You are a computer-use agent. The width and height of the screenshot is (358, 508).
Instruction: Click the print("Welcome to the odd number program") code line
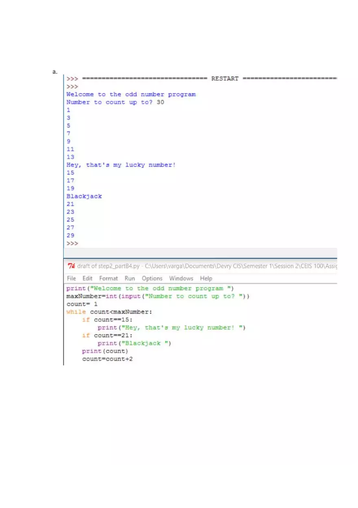[x=150, y=288]
